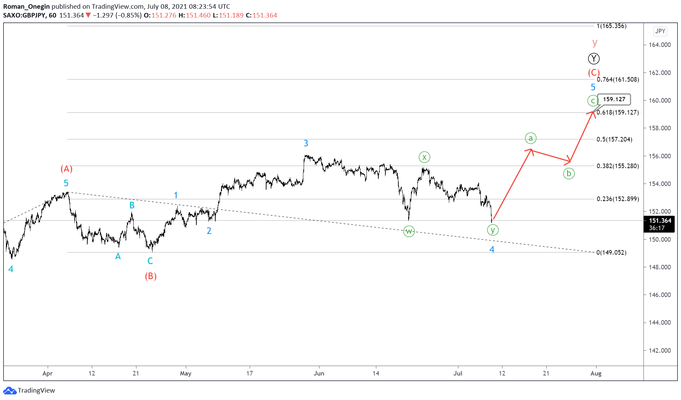The width and height of the screenshot is (681, 400).
Task: Click the Aug date on time axis
Action: (596, 373)
